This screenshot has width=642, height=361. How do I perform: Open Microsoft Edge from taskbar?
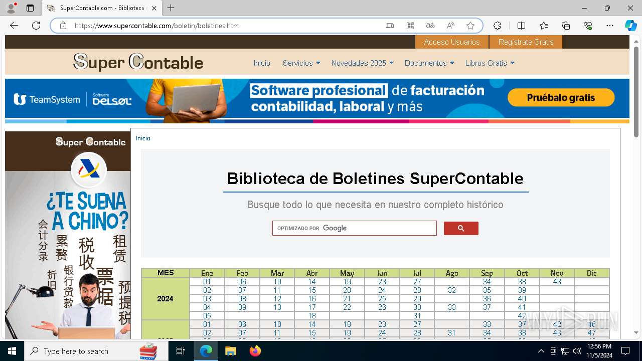pyautogui.click(x=206, y=351)
